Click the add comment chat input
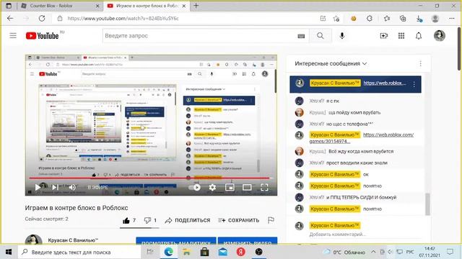Image resolution: width=462 pixels, height=259 pixels. click(337, 235)
